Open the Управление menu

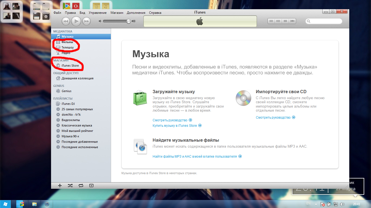point(98,13)
